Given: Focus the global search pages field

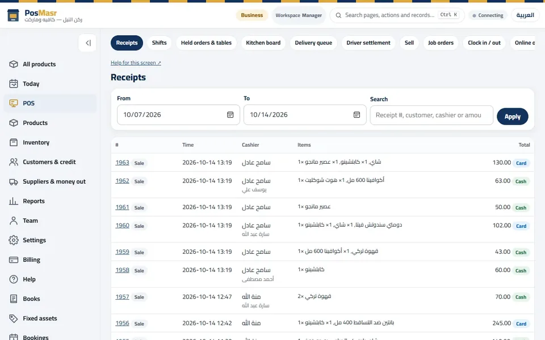Looking at the screenshot, I should tap(397, 15).
